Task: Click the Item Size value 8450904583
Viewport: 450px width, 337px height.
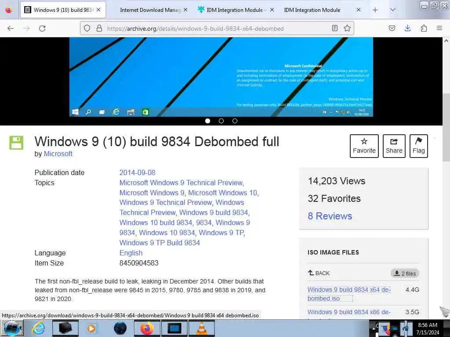Action: pos(139,263)
